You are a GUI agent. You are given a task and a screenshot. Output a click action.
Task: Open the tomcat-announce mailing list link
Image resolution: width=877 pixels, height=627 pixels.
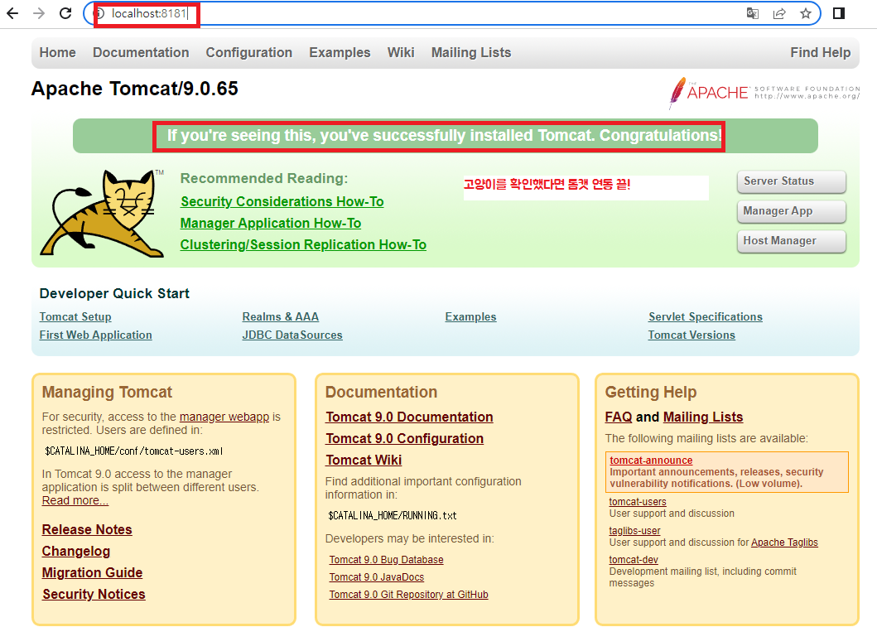click(651, 461)
